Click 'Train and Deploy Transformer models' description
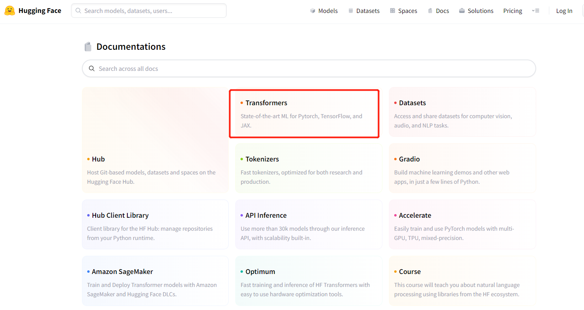Viewport: 584px width, 310px height. point(152,289)
